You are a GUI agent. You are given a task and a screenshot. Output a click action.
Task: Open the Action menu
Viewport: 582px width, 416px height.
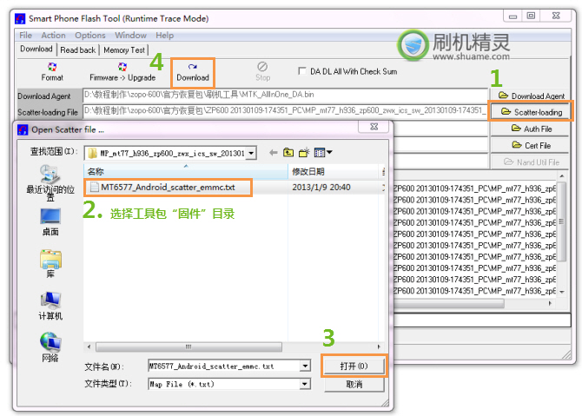54,36
